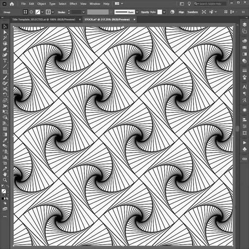Click into the Search Adobe Help field

(x=210, y=4)
